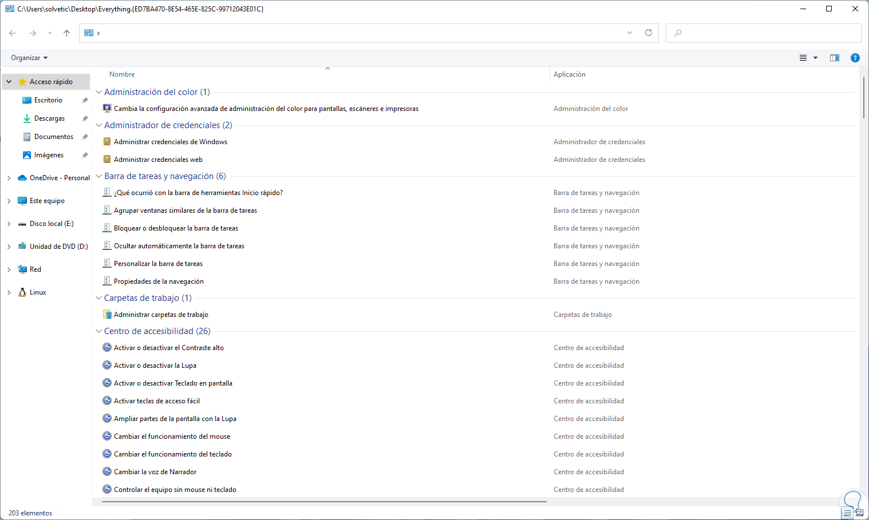Click the Administrar carpetas de trabajo icon
This screenshot has height=520, width=869.
pos(107,314)
